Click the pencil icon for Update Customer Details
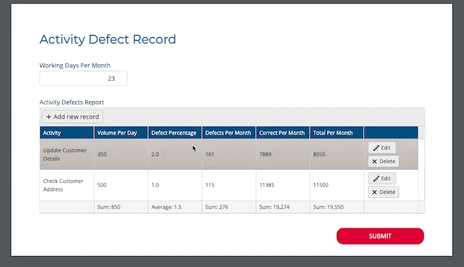This screenshot has width=464, height=267. coord(376,148)
